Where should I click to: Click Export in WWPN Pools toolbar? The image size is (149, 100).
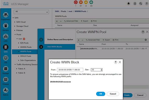tap(84, 21)
